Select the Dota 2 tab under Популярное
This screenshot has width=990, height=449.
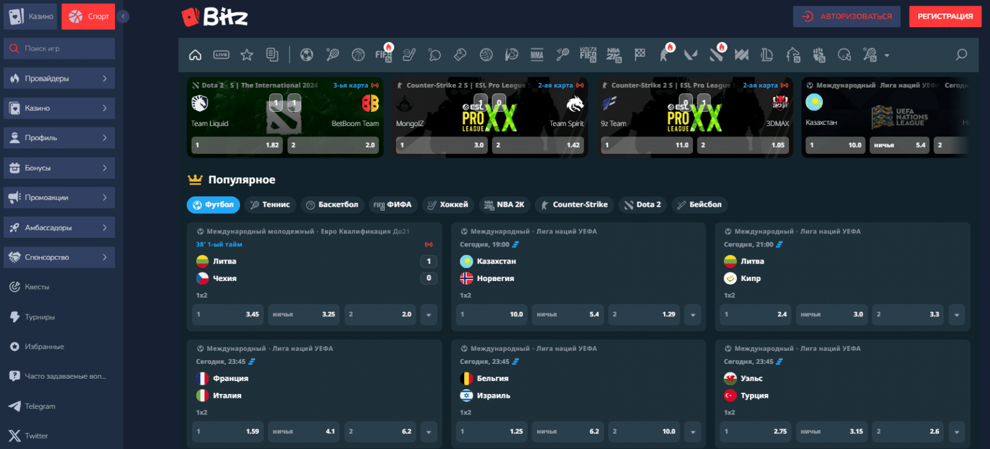point(642,205)
